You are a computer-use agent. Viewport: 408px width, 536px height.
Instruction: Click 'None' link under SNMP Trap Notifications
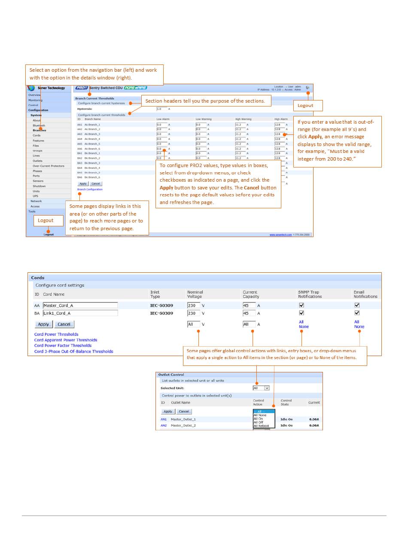(x=304, y=326)
